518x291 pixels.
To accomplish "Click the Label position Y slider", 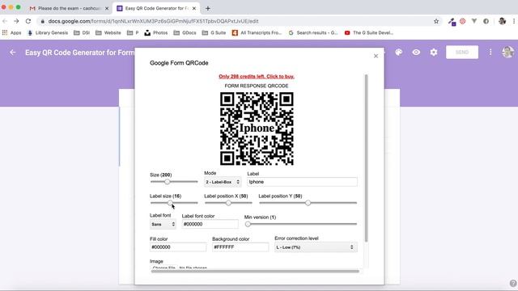I will pos(308,203).
